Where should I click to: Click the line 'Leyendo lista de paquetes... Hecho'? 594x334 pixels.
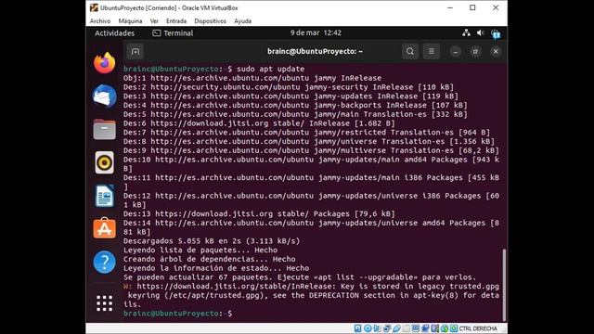(x=200, y=250)
